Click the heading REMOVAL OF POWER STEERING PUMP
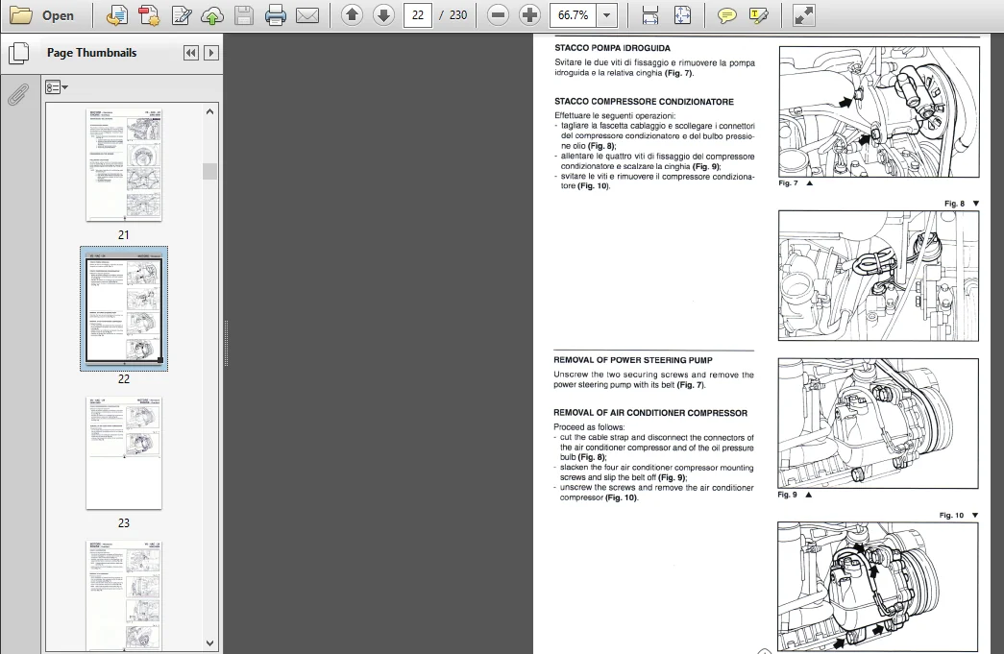This screenshot has width=1004, height=654. pyautogui.click(x=632, y=360)
